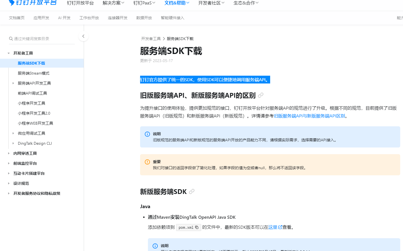Viewport: 403px width, 251px height.
Task: Click the highlighted 钉钉官方提供了统一的SDK sentence
Action: 205,80
